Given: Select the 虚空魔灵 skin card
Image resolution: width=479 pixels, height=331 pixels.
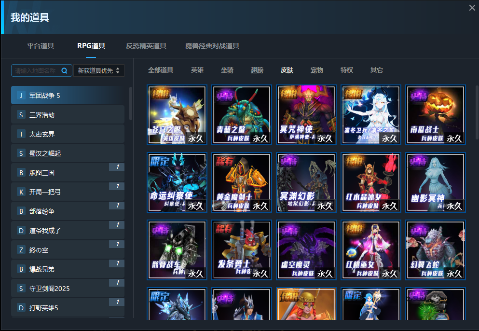Looking at the screenshot, I should click(x=306, y=250).
